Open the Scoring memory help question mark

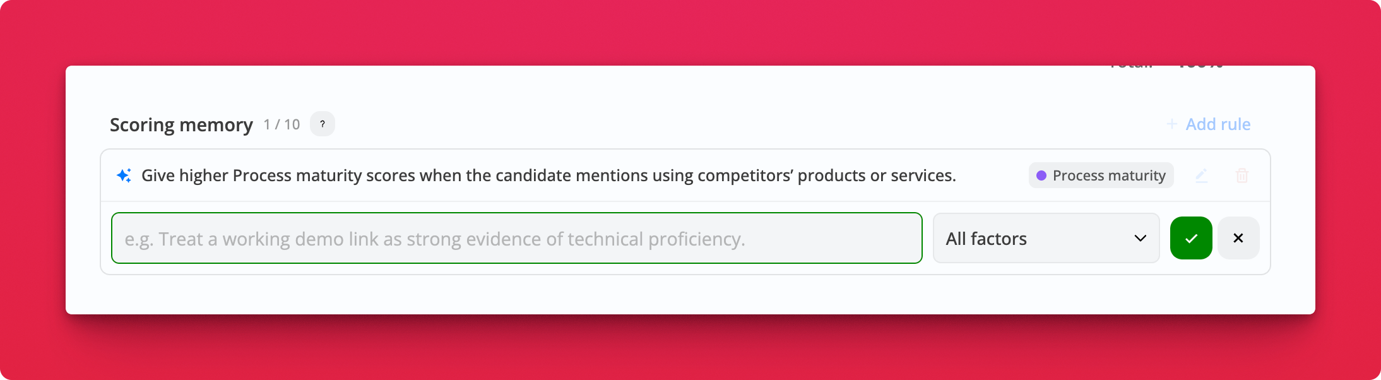[x=322, y=124]
